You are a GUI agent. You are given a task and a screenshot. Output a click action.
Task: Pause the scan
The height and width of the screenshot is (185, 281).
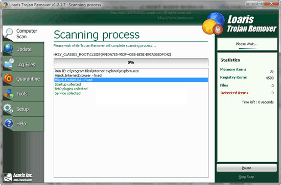[247, 168]
